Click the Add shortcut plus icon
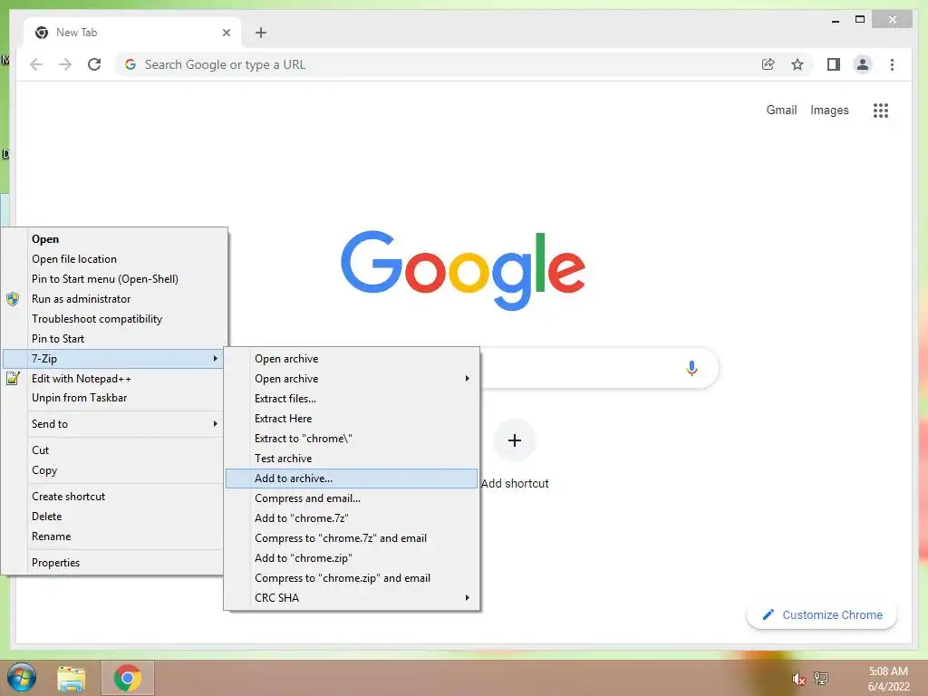The image size is (928, 696). pos(515,440)
